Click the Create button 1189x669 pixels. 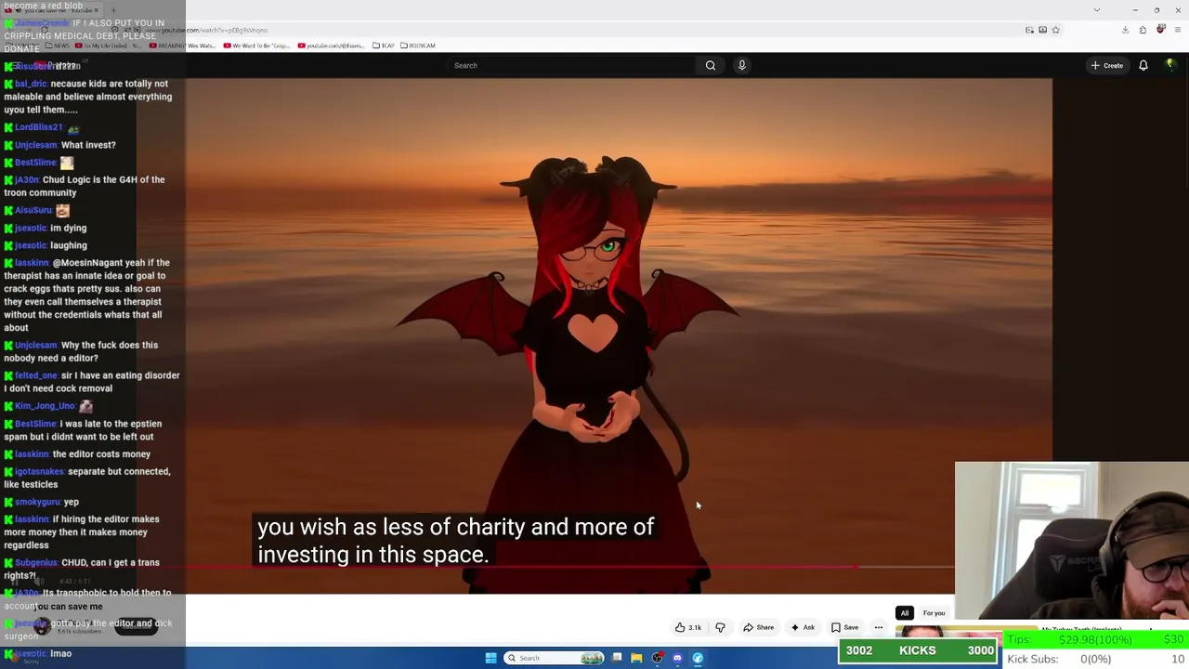click(x=1107, y=65)
